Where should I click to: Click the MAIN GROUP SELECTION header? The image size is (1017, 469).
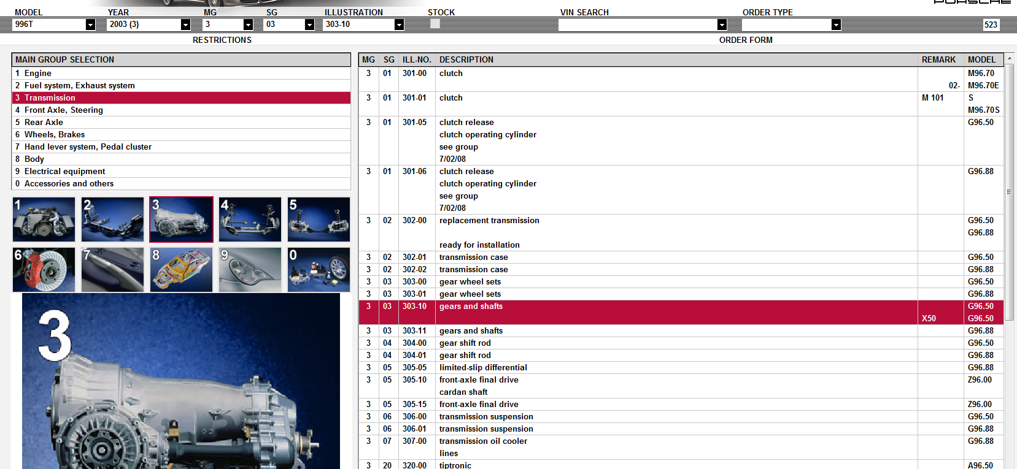[181, 59]
